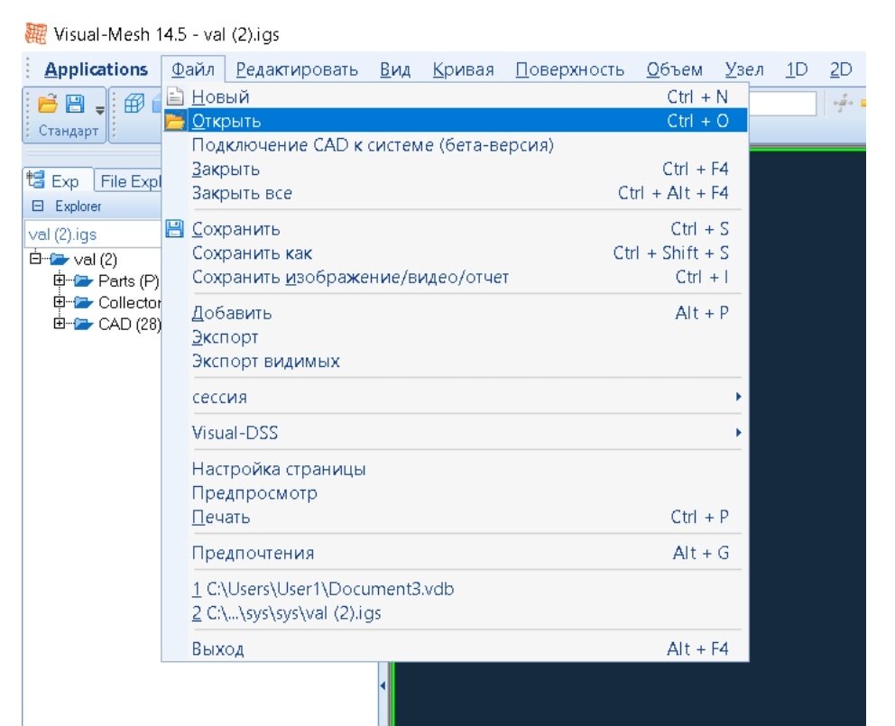Open the Поверхность menu

569,69
